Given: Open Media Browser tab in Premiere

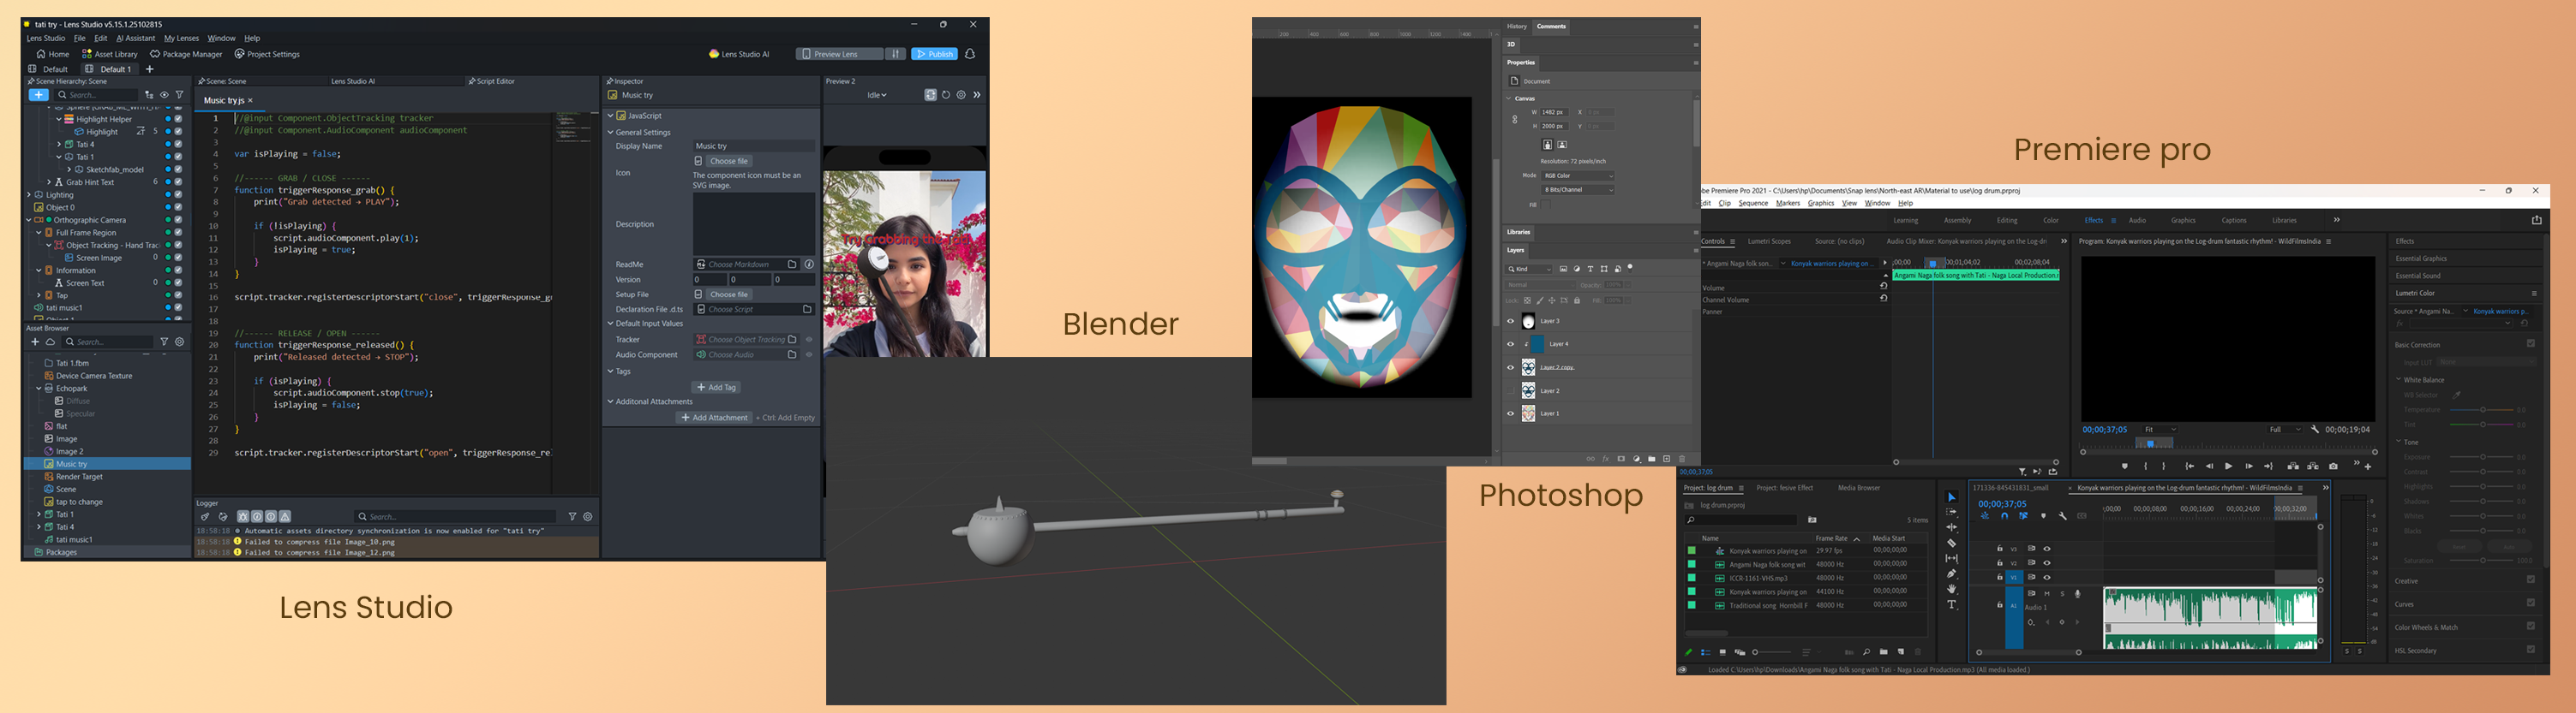Looking at the screenshot, I should tap(1859, 488).
